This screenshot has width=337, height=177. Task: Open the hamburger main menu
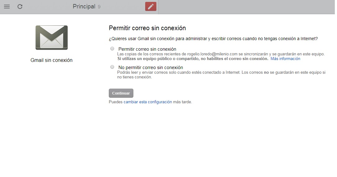(7, 7)
